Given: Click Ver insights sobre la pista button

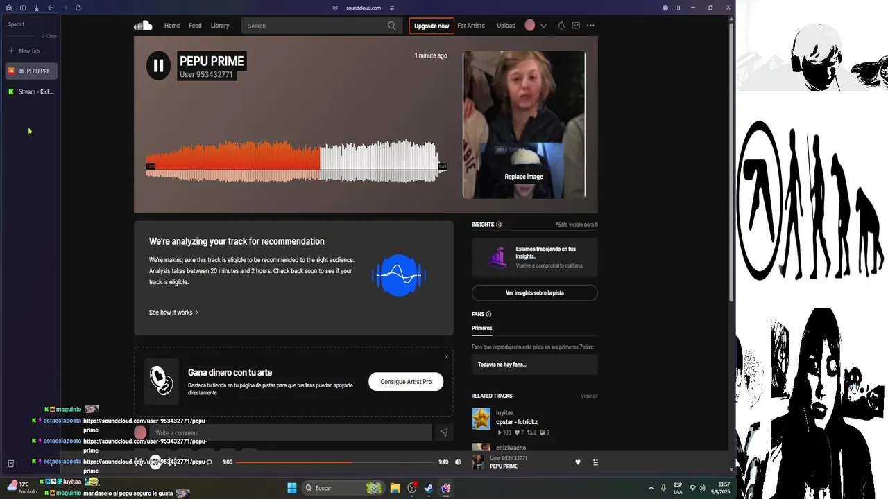Looking at the screenshot, I should (534, 293).
